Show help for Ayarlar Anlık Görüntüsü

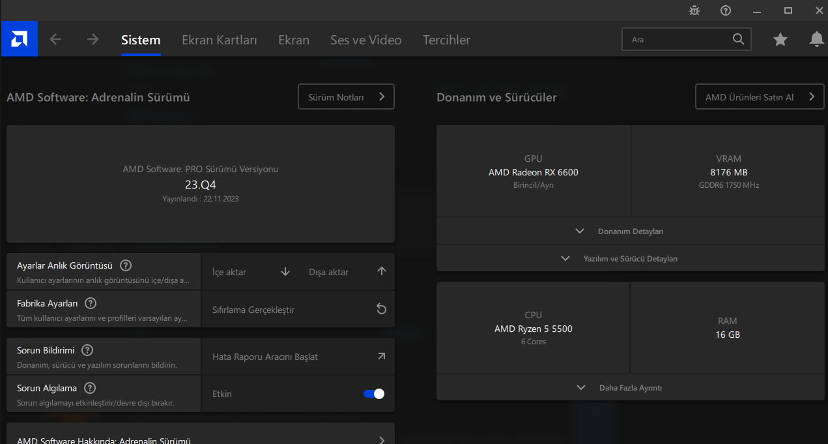pos(126,265)
